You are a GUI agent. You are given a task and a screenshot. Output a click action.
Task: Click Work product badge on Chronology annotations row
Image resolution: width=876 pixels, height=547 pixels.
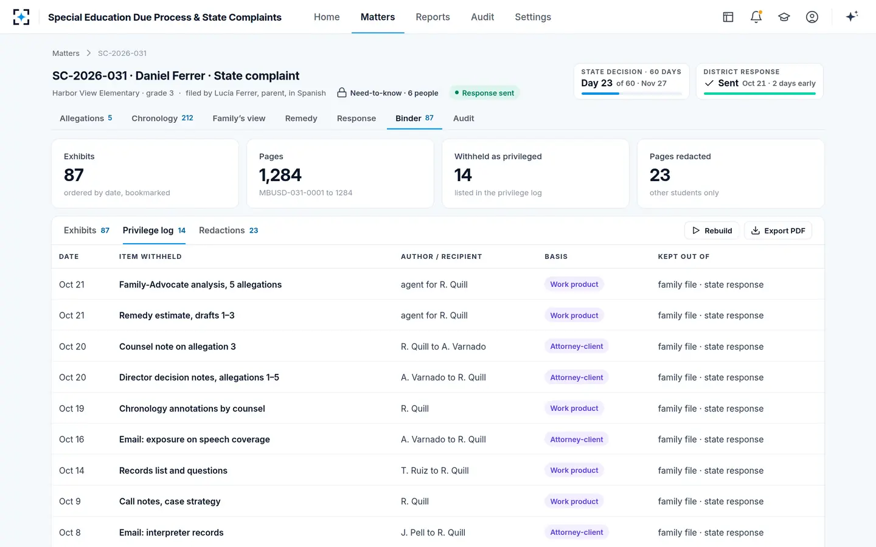[x=574, y=408]
